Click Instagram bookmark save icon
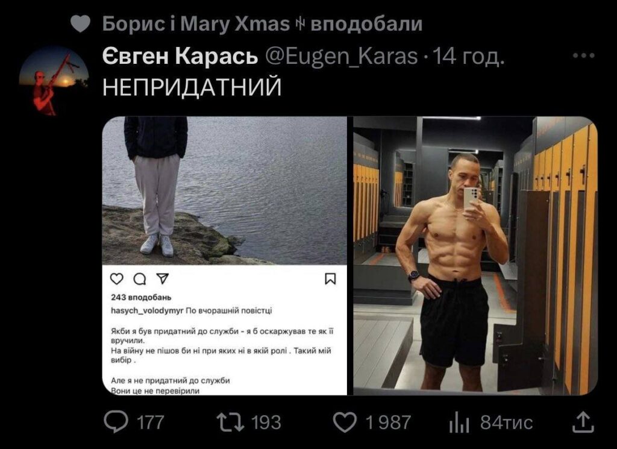617x449 pixels. [330, 278]
